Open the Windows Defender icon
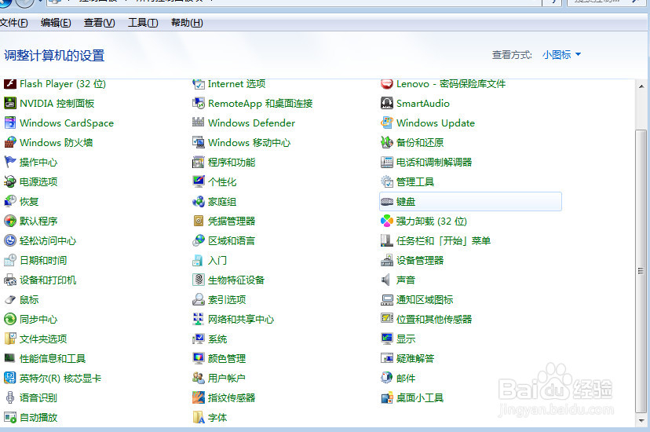Screen dimensions: 650x432 coord(199,123)
